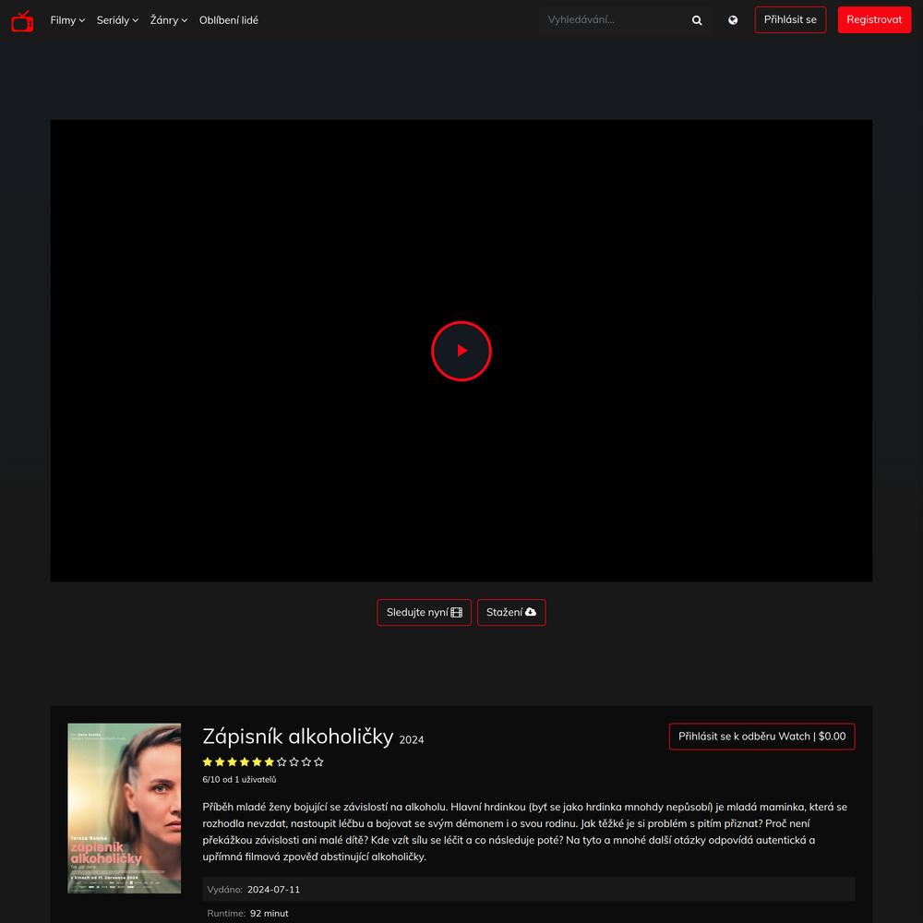923x923 pixels.
Task: Rate the movie one star
Action: (x=207, y=761)
